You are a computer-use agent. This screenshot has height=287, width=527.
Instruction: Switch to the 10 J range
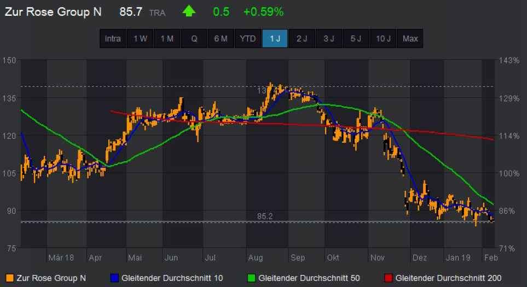point(383,39)
